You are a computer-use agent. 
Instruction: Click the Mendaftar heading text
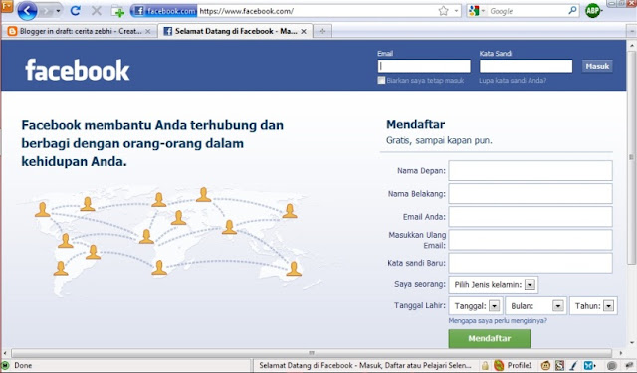(416, 124)
